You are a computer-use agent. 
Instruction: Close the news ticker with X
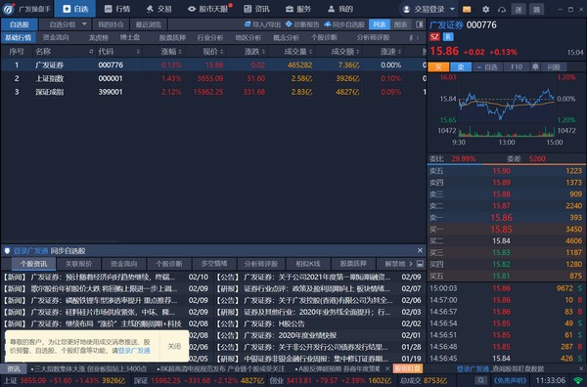tap(387, 368)
